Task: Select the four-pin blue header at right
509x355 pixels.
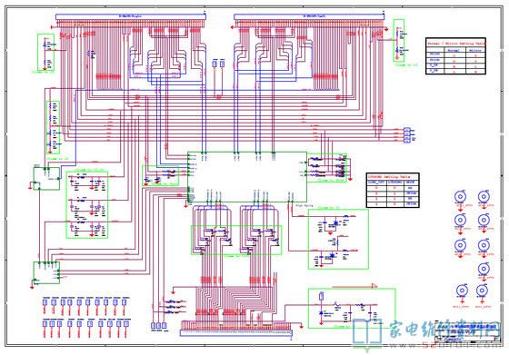Action: pos(407,135)
